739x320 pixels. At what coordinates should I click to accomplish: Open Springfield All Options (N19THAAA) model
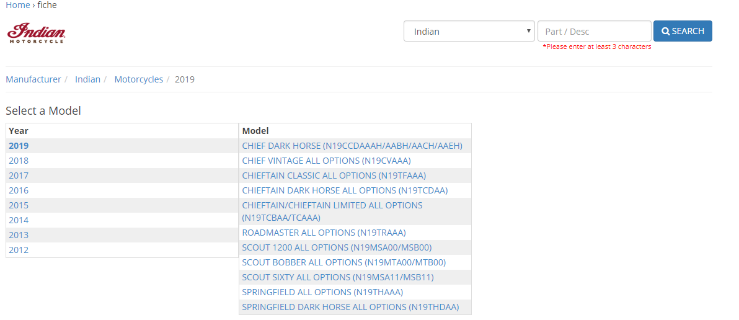pos(322,292)
